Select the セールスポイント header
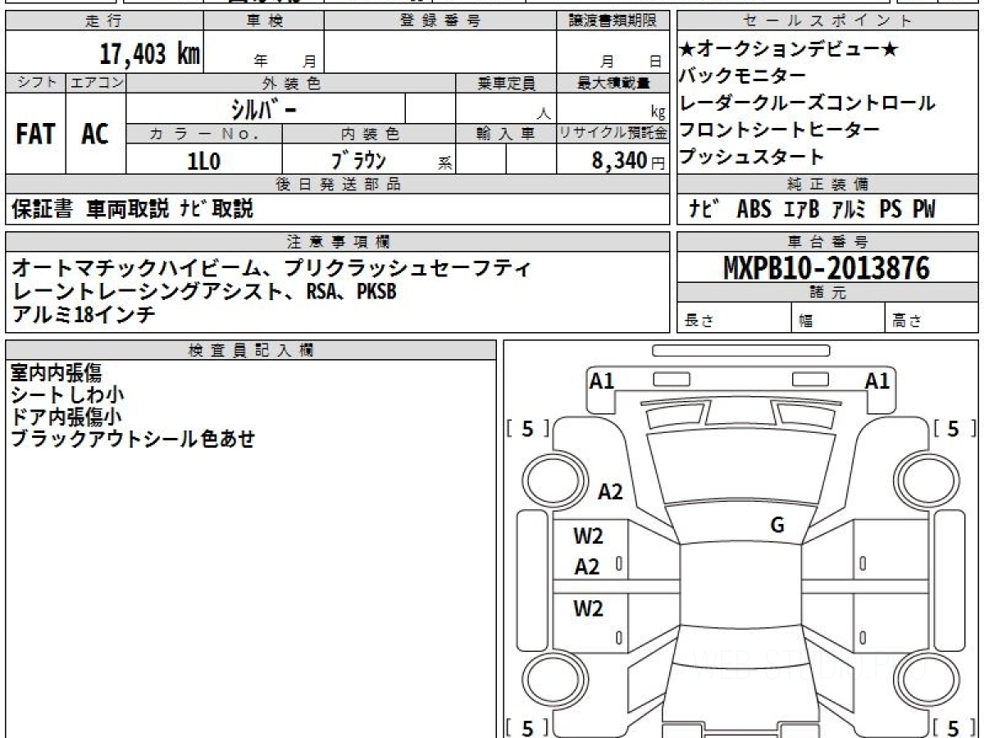 click(x=827, y=21)
